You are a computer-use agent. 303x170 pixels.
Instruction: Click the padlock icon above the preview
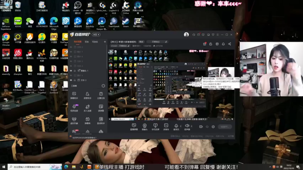pyautogui.click(x=211, y=44)
